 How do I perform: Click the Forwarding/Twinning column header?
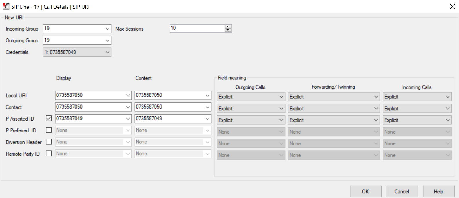click(x=333, y=87)
